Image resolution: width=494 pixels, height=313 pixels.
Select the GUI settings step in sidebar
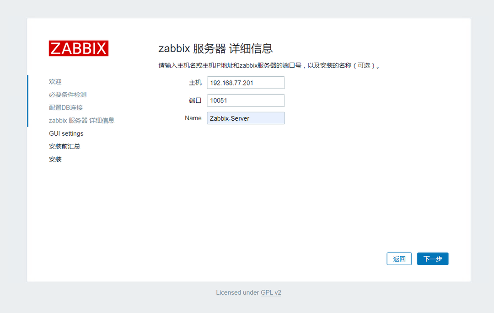[x=66, y=133]
